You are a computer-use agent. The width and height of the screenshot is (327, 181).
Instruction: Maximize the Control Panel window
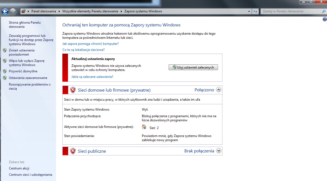click(311, 2)
